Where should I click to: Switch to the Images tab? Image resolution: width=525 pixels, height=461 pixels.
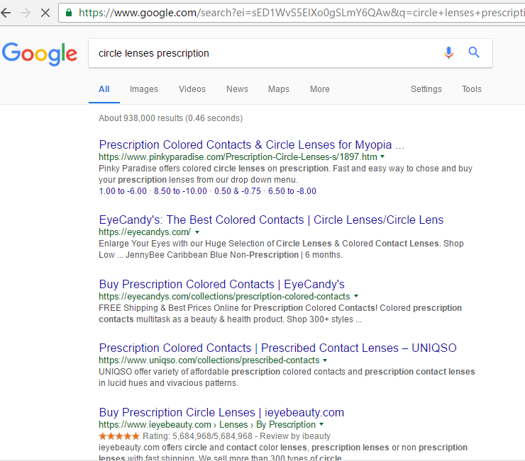tap(143, 89)
